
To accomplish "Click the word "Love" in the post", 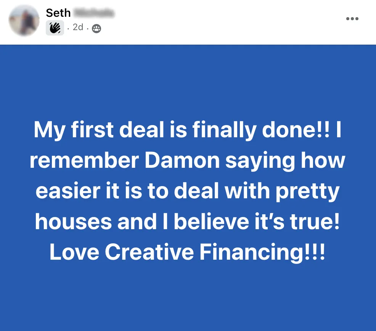I will pyautogui.click(x=74, y=252).
